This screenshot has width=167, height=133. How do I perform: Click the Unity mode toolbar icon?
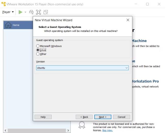point(46,12)
